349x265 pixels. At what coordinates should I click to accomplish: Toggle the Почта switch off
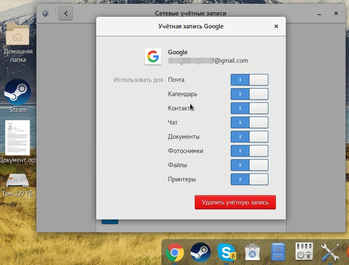pyautogui.click(x=249, y=80)
